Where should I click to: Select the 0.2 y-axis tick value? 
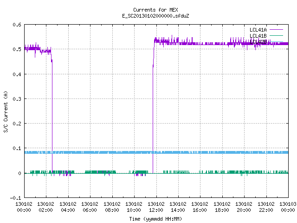(17, 124)
